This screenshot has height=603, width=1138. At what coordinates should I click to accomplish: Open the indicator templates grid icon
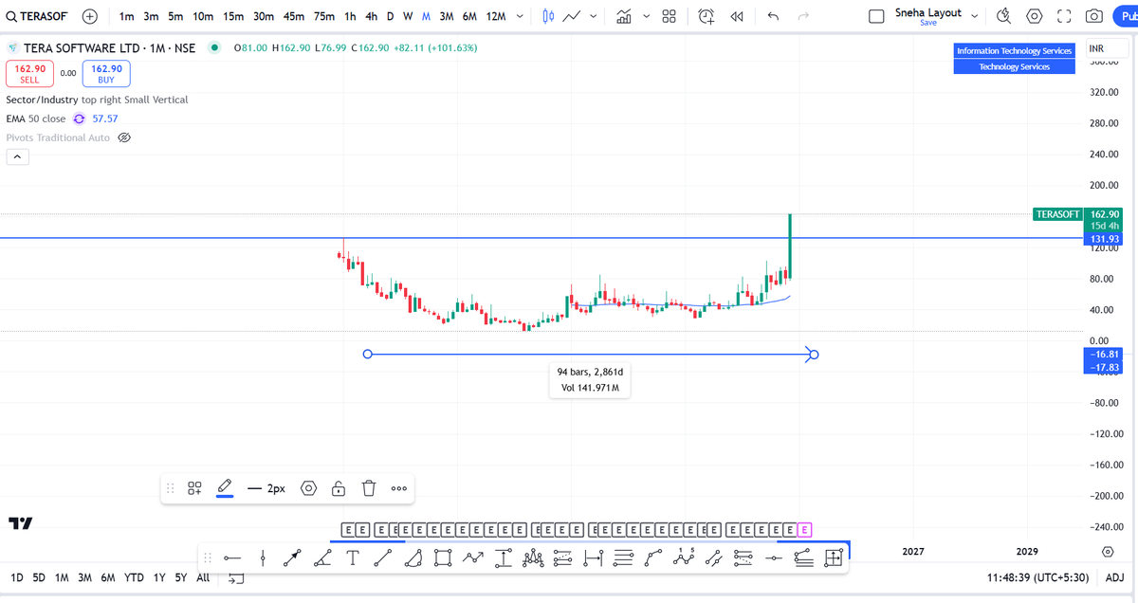click(669, 17)
